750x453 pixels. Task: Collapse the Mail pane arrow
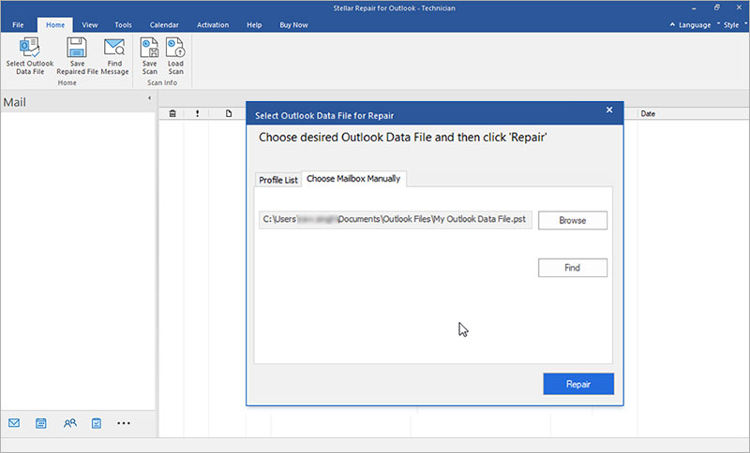[x=149, y=98]
